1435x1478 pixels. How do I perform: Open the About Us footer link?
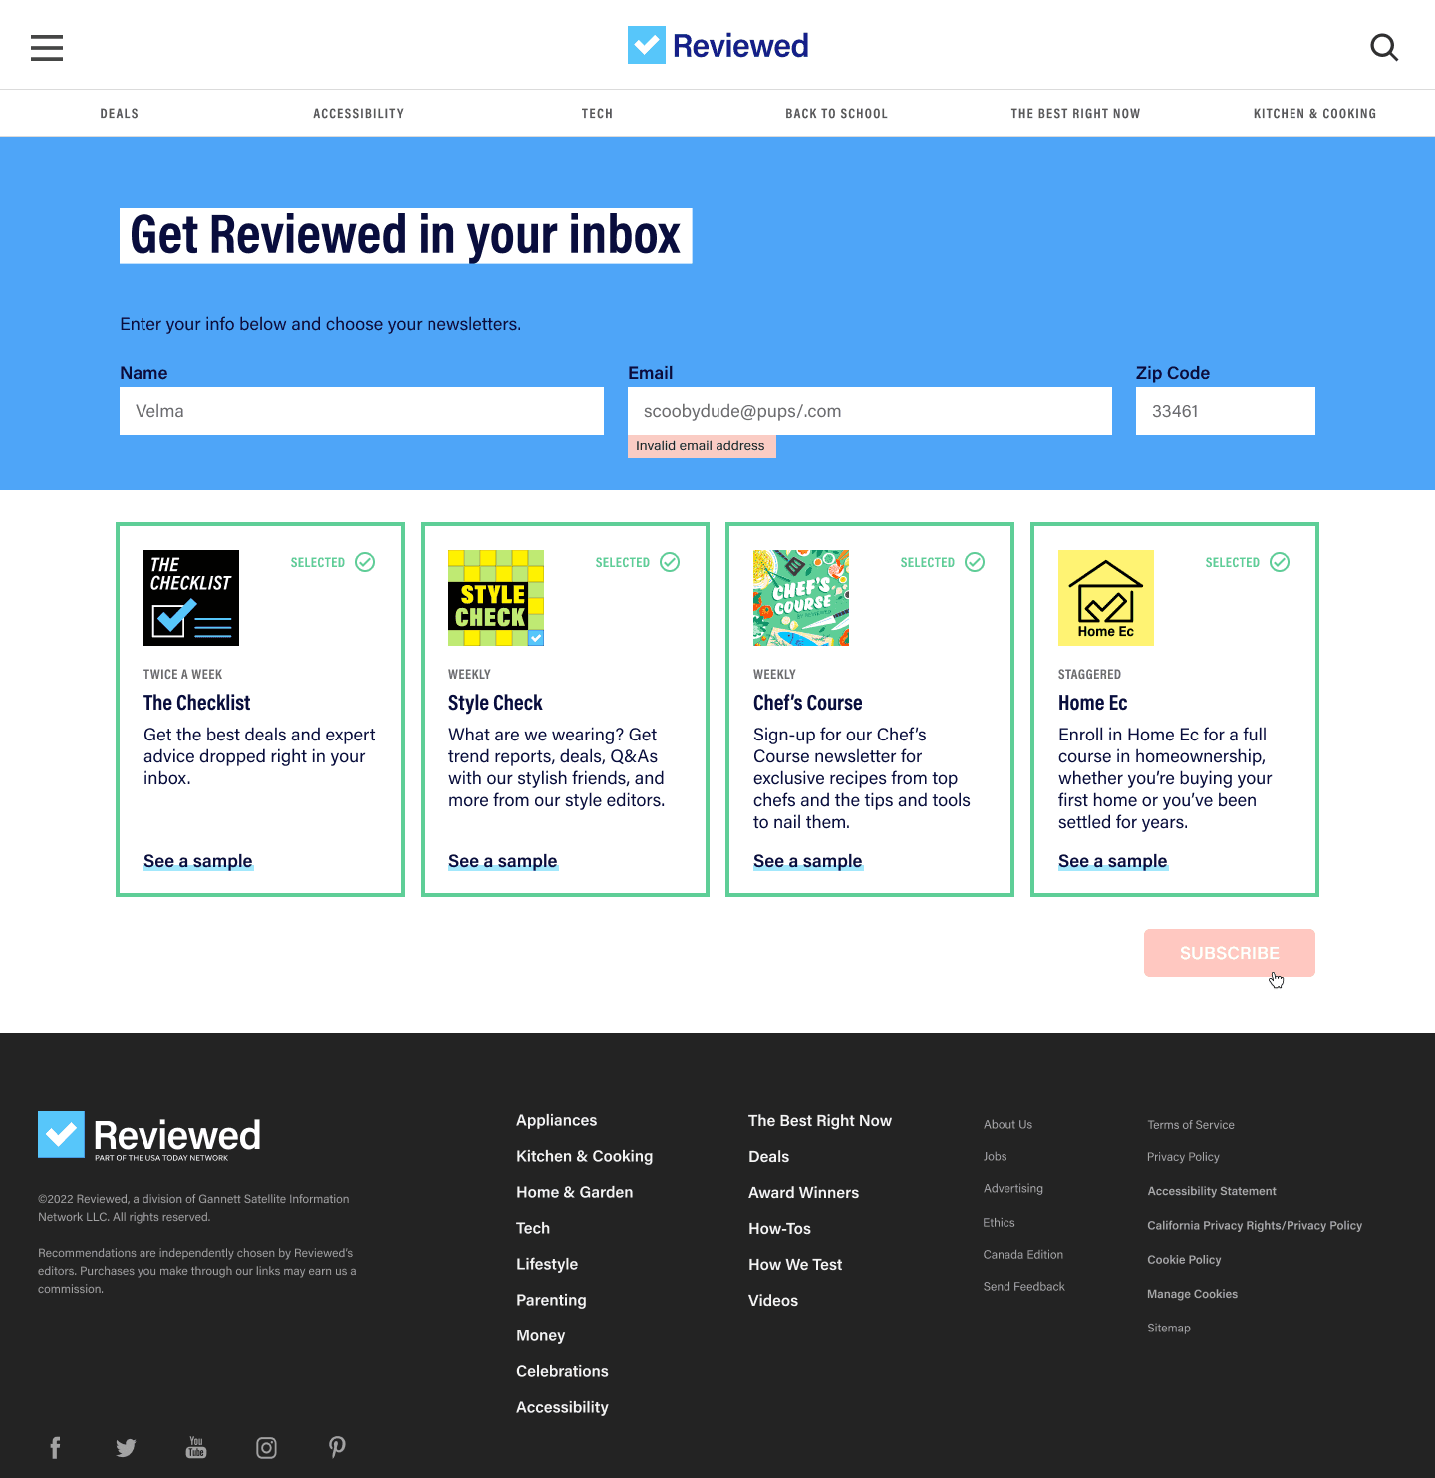pos(1007,1124)
